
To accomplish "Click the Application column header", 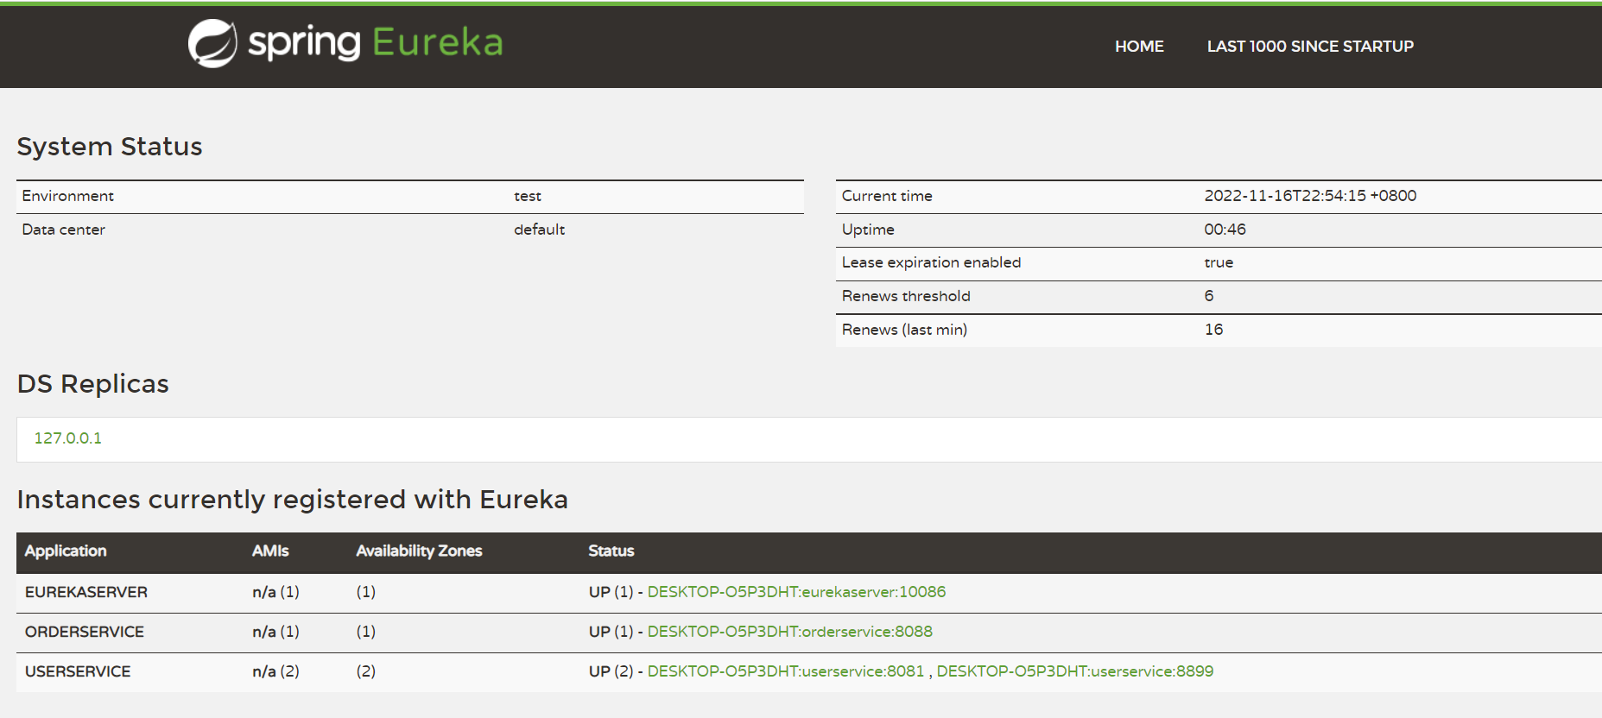I will coord(66,551).
